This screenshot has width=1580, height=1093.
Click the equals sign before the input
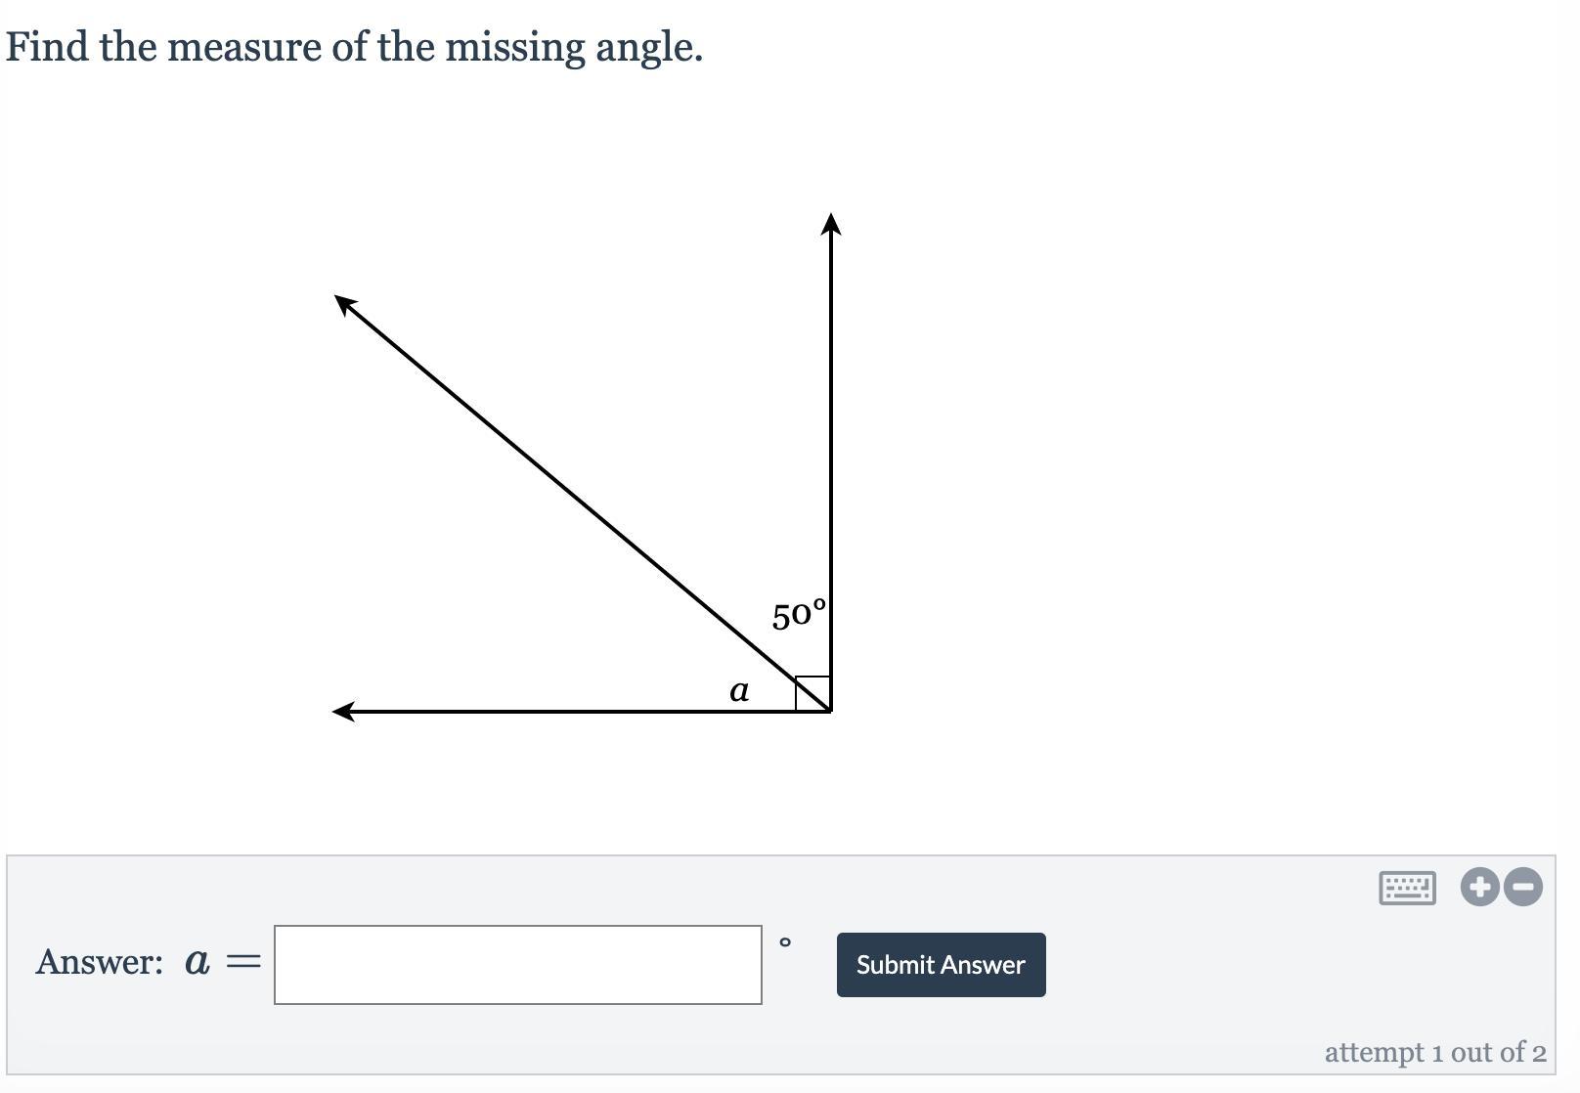pos(243,963)
